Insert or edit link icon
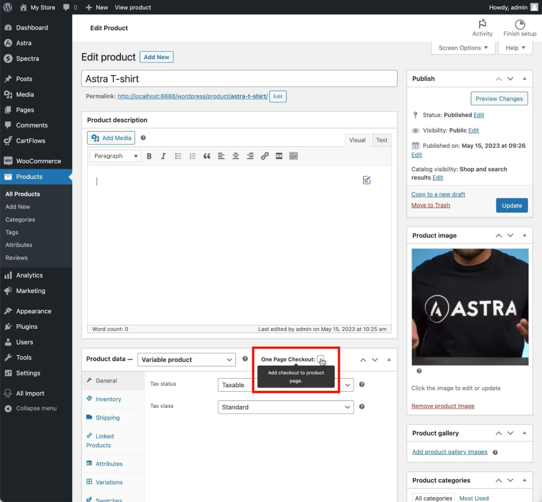542x502 pixels. pos(265,156)
